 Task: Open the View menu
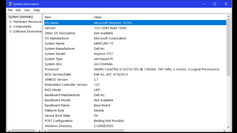27,10
